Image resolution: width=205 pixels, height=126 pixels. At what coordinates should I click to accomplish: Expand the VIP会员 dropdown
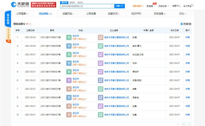click(138, 6)
